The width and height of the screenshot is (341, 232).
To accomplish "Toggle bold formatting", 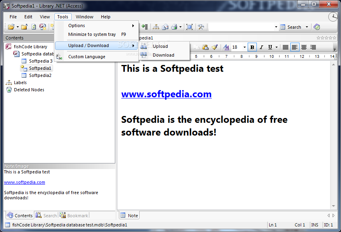I will click(252, 47).
